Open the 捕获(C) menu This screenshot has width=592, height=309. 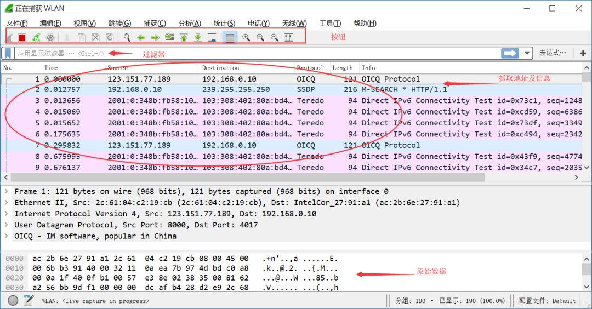tap(155, 24)
